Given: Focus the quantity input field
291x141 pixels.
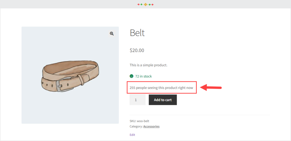Looking at the screenshot, I should pyautogui.click(x=137, y=100).
